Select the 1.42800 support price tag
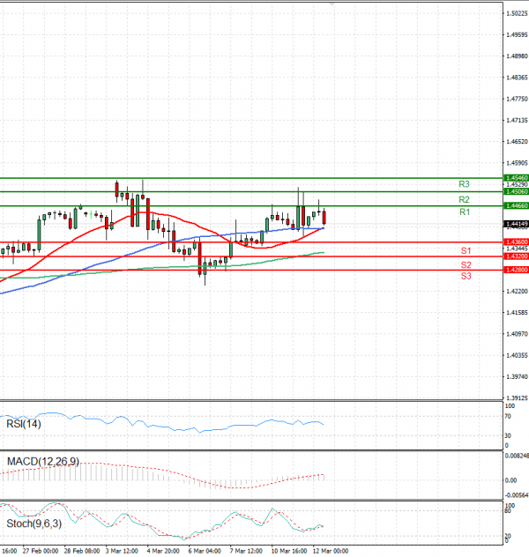This screenshot has width=529, height=557. click(x=516, y=270)
